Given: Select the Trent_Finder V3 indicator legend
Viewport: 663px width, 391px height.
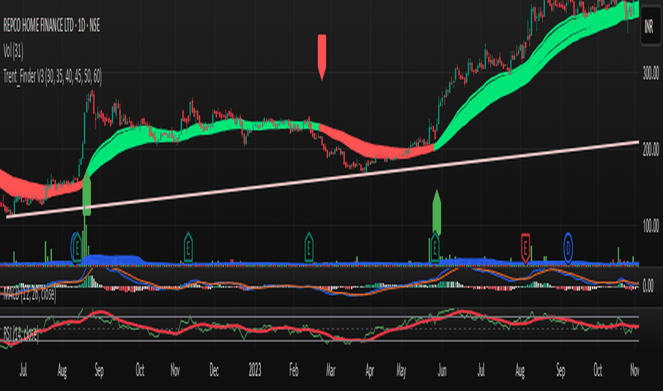Looking at the screenshot, I should 53,77.
